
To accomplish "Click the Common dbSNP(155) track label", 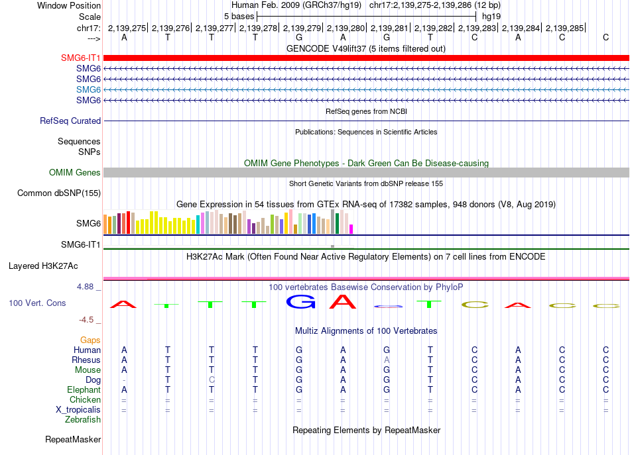I will pos(59,193).
